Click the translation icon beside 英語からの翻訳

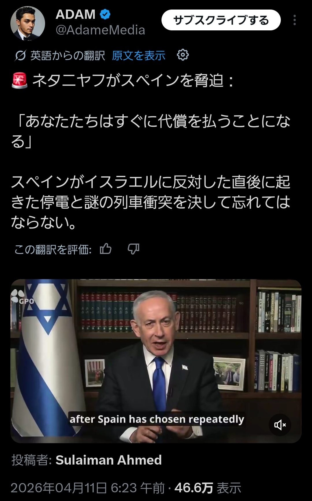[20, 55]
